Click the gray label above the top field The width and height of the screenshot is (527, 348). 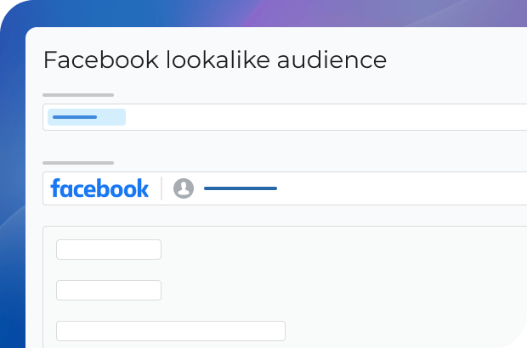(x=78, y=95)
